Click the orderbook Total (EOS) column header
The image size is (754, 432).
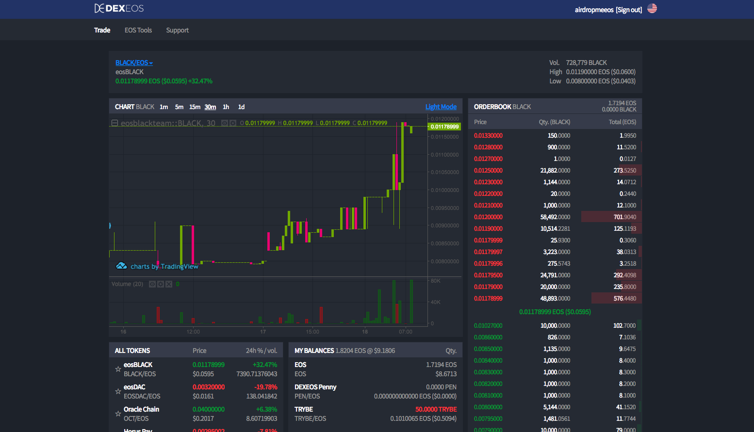(x=622, y=122)
